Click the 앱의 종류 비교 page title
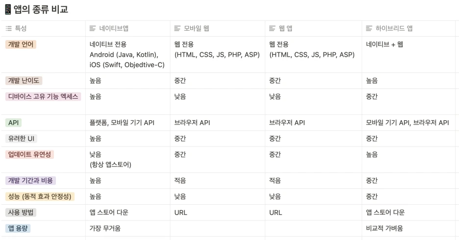 click(x=41, y=9)
